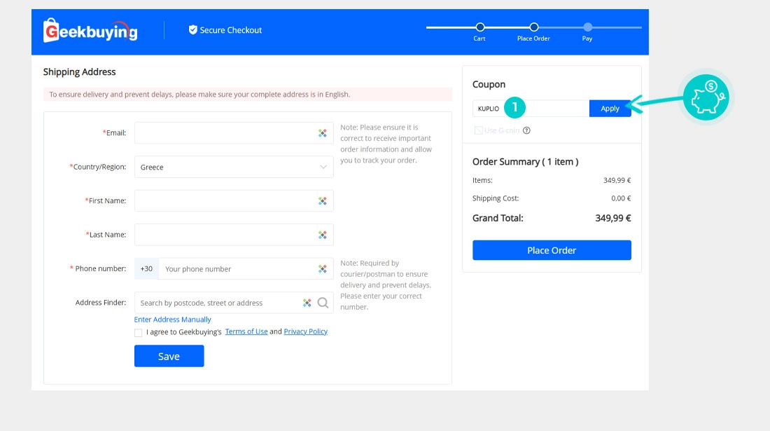Screen dimensions: 770x431
Task: Click the G-coin help question mark icon
Action: coord(526,130)
